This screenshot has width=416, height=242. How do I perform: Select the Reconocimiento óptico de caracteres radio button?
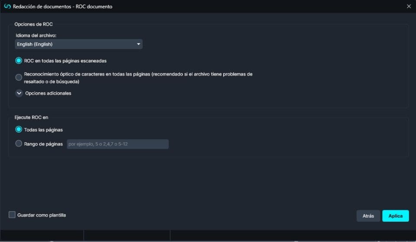tap(19, 78)
